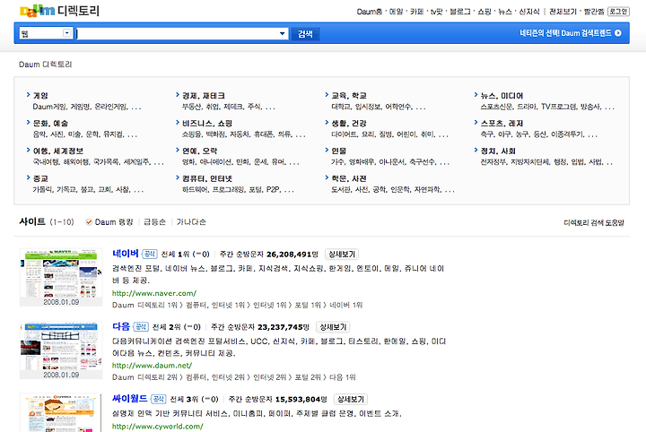The width and height of the screenshot is (646, 432).
Task: Open the 게임 category
Action: coord(40,95)
